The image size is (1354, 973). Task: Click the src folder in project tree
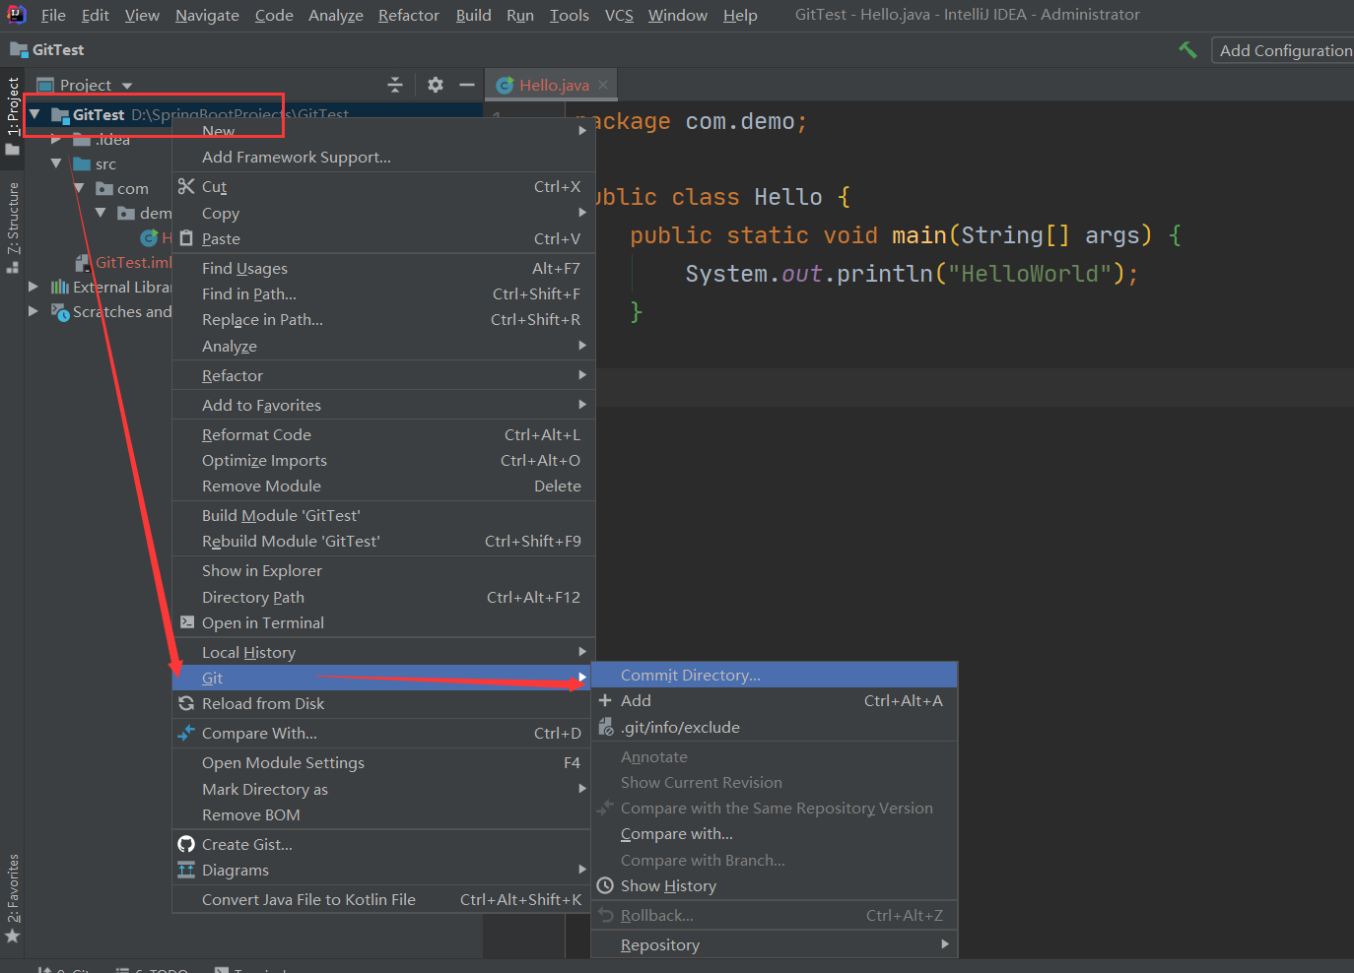[x=95, y=163]
